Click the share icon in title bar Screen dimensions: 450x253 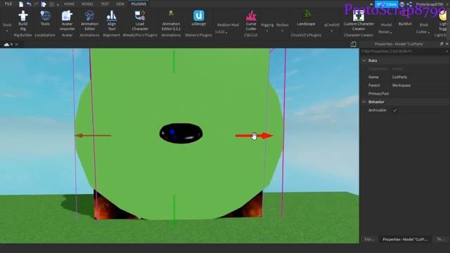coord(409,4)
